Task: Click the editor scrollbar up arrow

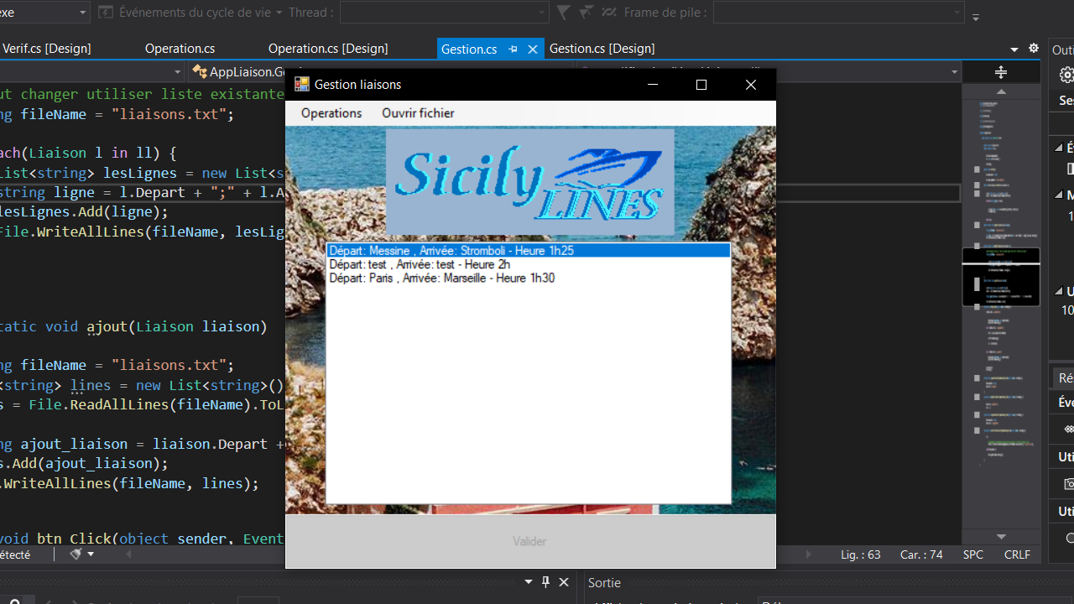Action: point(1001,91)
